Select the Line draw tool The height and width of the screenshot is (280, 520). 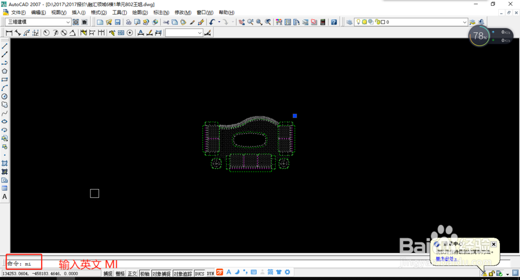(x=5, y=46)
